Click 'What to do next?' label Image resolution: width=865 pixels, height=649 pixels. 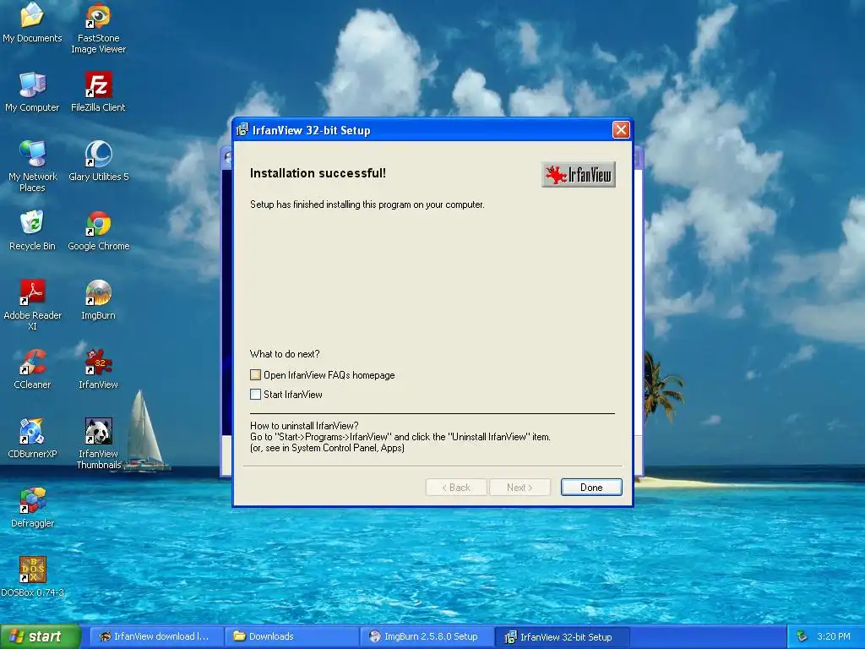pos(285,354)
